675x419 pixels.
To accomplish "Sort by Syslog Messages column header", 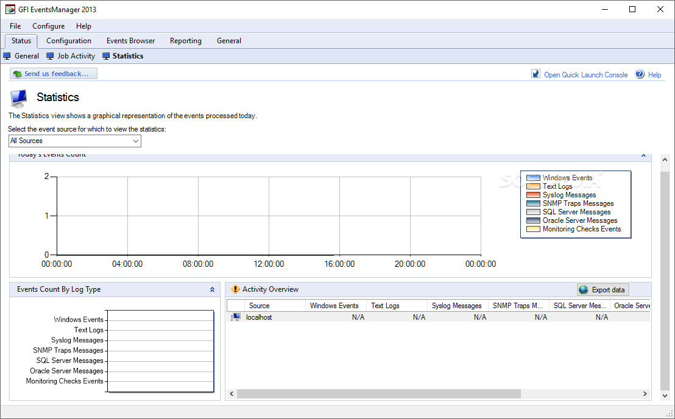I will point(458,306).
